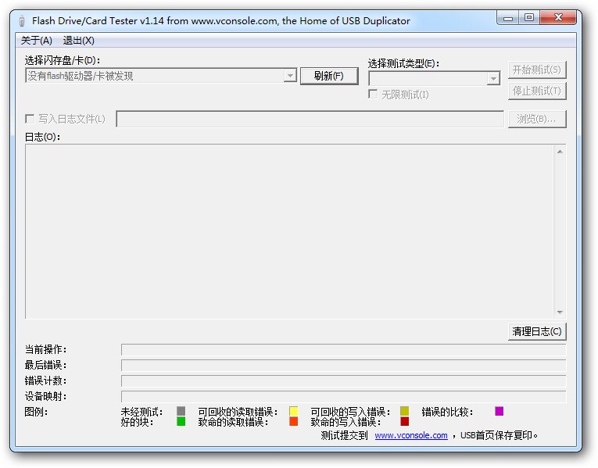The height and width of the screenshot is (468, 598).
Task: Click the yellow 可回收的读取错误 legend swatch
Action: pos(293,411)
